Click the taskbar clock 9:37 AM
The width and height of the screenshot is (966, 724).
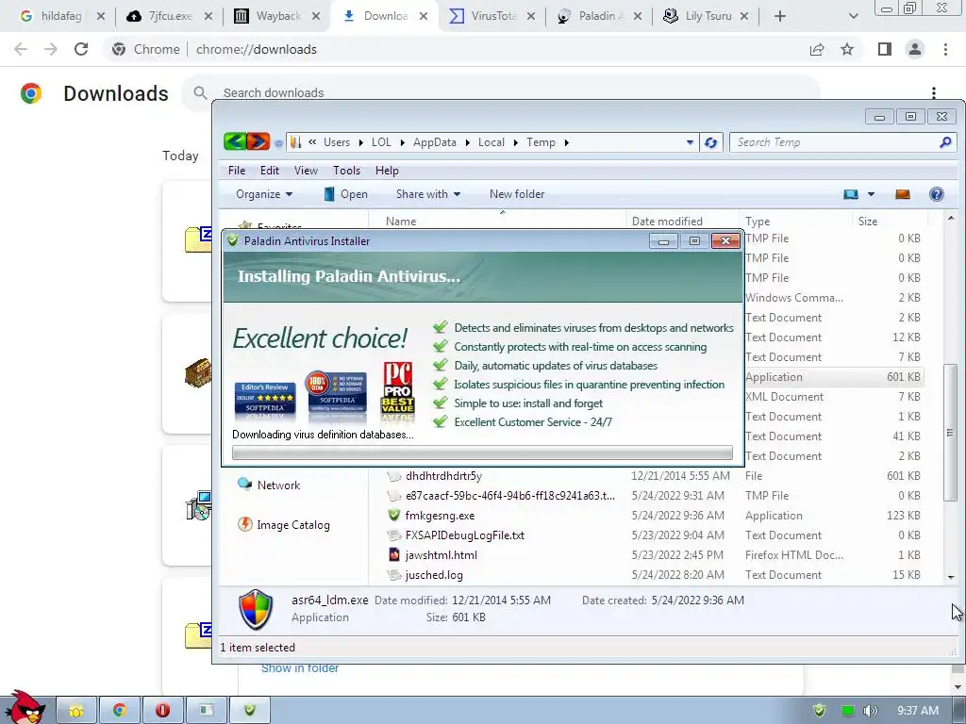pyautogui.click(x=917, y=711)
